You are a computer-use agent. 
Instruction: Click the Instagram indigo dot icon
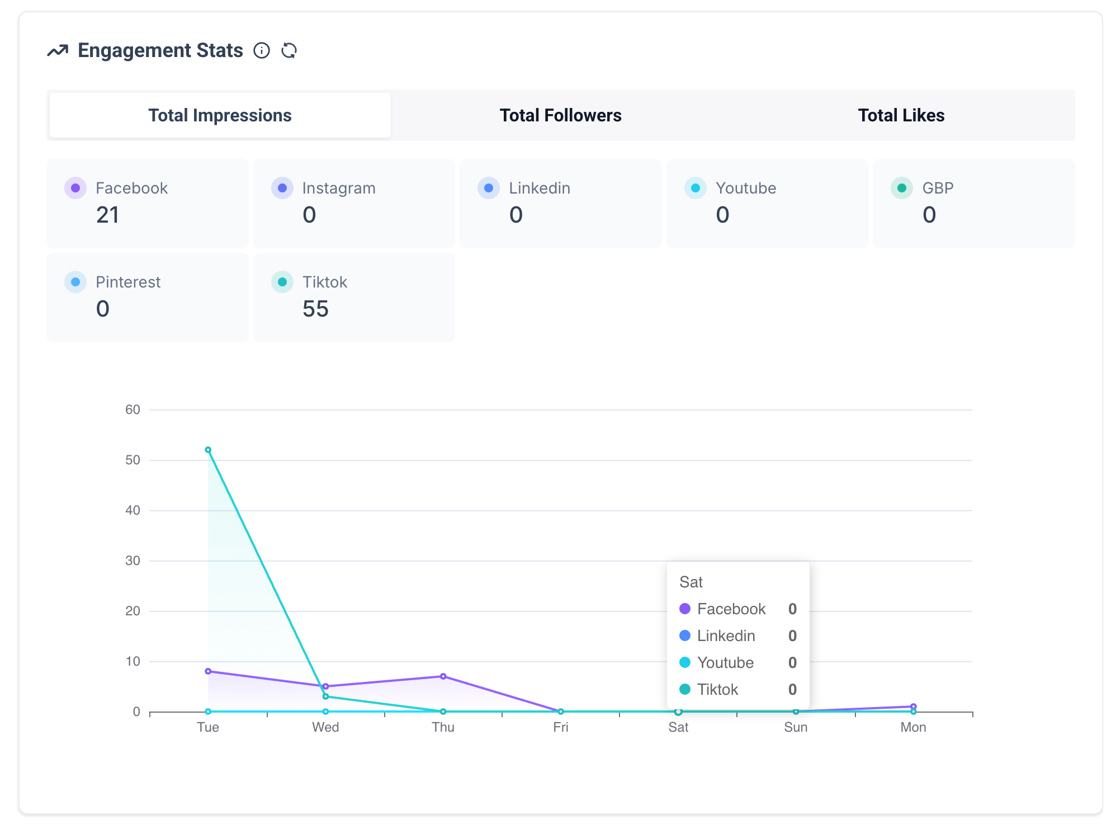click(282, 188)
